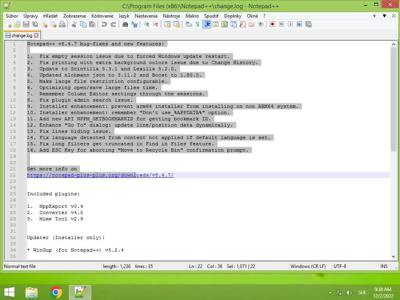This screenshot has width=400, height=300.
Task: Click the scroll up arrow of the vertical scrollbar
Action: tap(393, 44)
